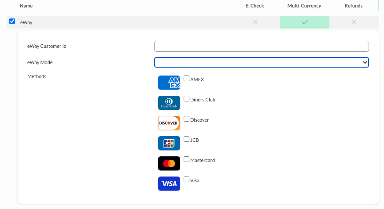Click the Mastercard text label
The width and height of the screenshot is (384, 209).
[x=203, y=160]
